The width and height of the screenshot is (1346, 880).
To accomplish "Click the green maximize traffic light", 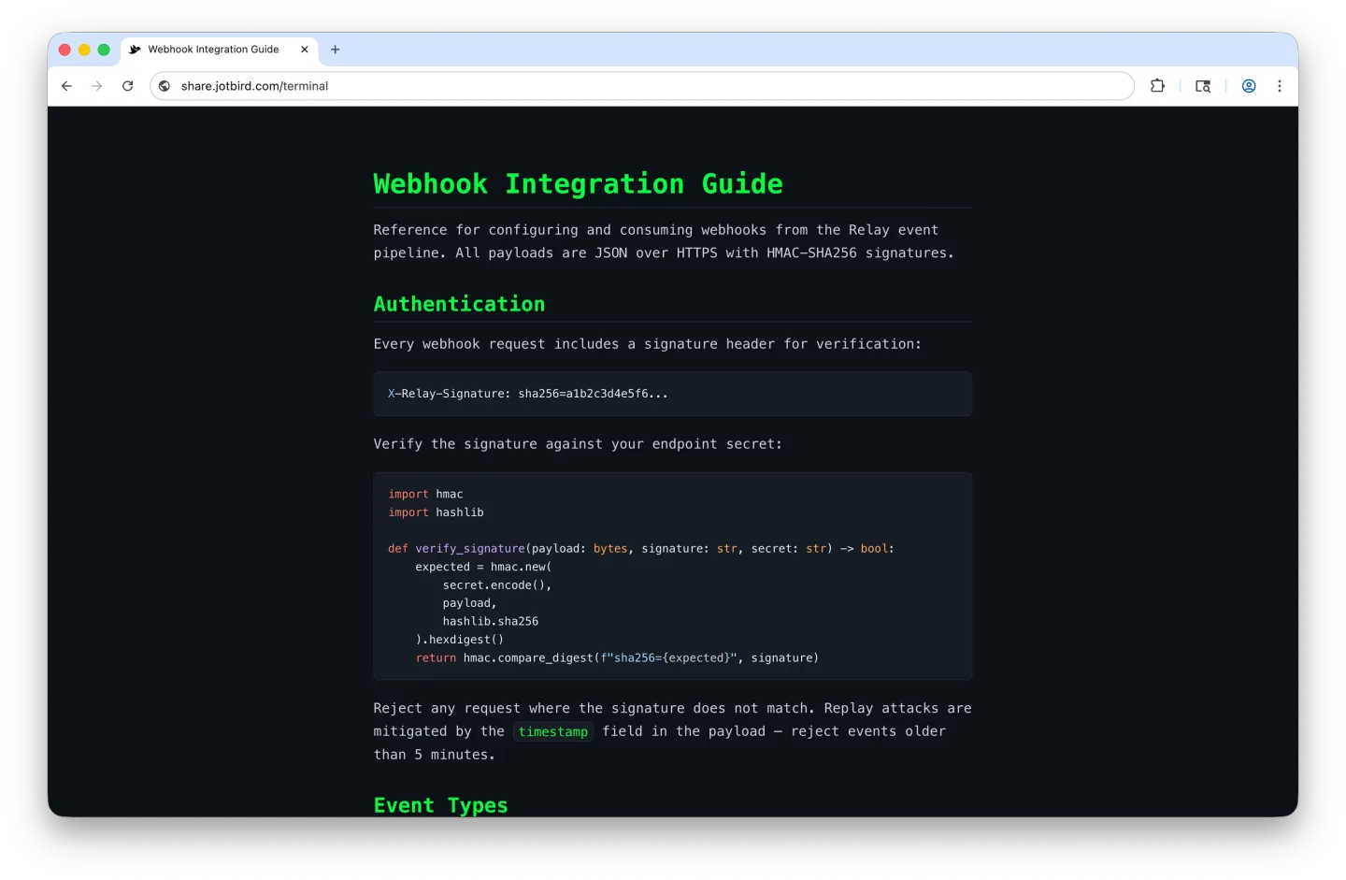I will [103, 50].
